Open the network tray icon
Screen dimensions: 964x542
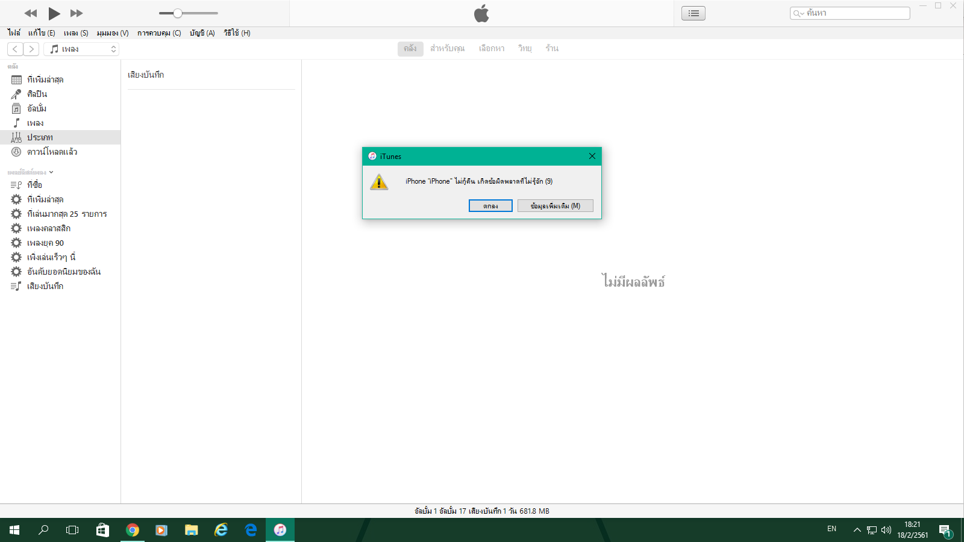click(x=872, y=530)
